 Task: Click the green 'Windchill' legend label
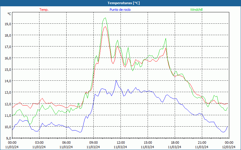point(196,10)
